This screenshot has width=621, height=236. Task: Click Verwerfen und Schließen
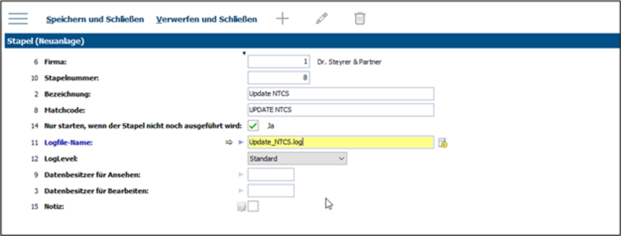[x=207, y=19]
